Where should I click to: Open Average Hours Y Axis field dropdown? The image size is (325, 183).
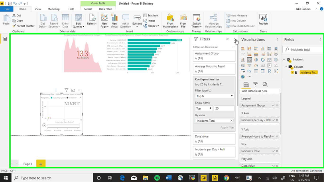pos(273,136)
